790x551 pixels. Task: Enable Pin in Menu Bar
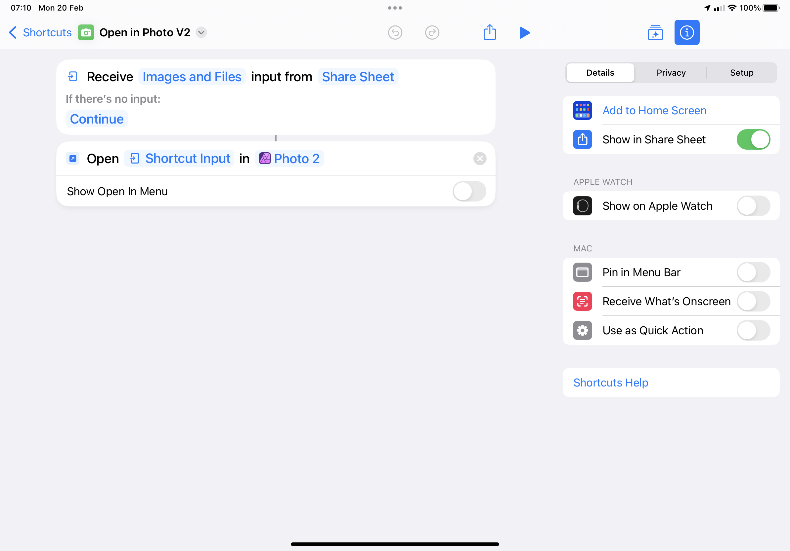[x=753, y=273]
